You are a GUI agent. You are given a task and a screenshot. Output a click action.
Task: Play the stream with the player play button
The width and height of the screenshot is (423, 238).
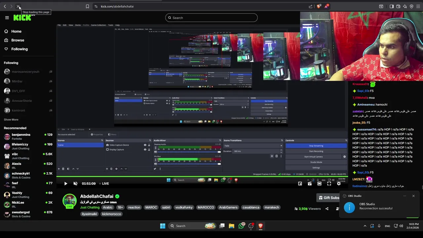[65, 183]
